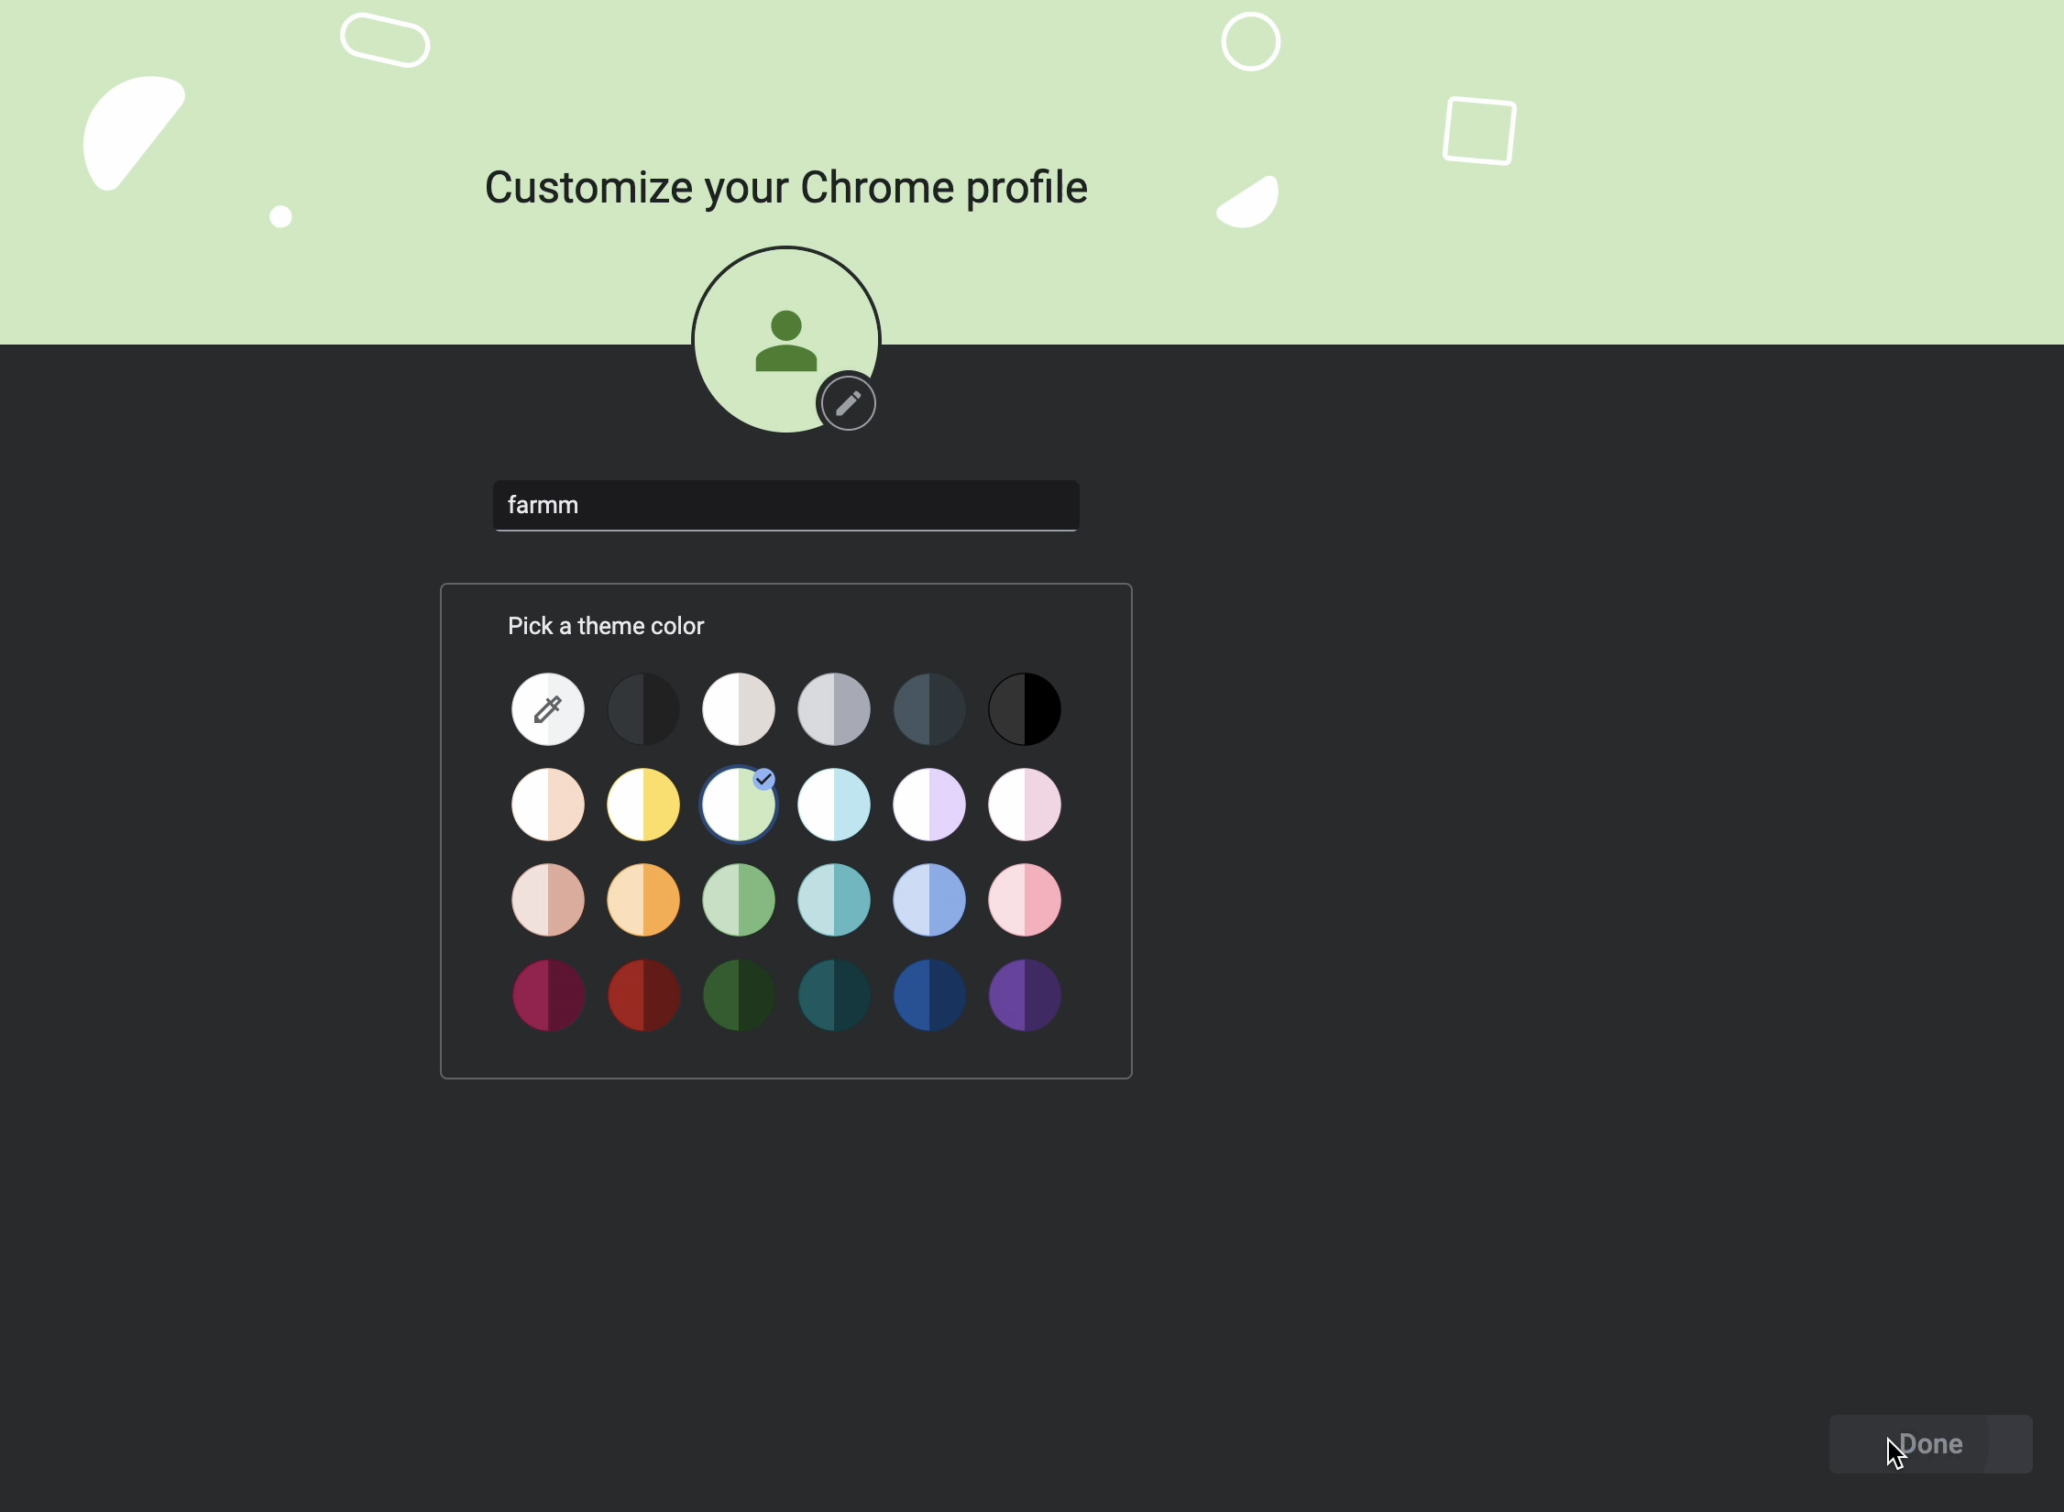Image resolution: width=2064 pixels, height=1512 pixels.
Task: Select the black theme color swatch
Action: tap(1026, 709)
